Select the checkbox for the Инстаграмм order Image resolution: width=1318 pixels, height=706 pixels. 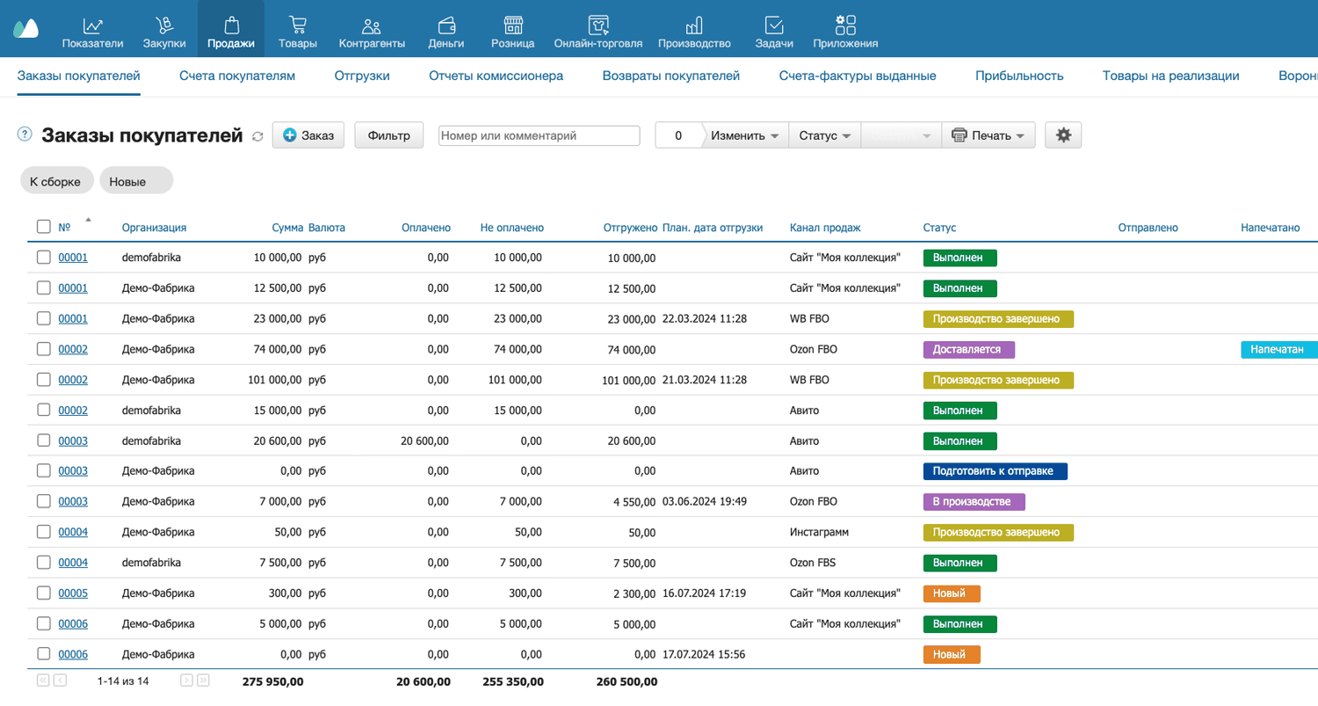pyautogui.click(x=44, y=532)
